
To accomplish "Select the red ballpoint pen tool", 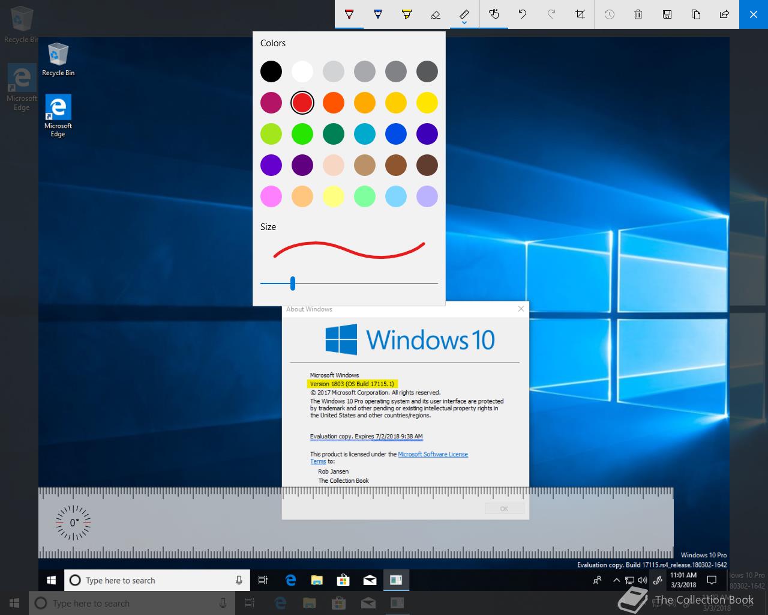I will 349,14.
